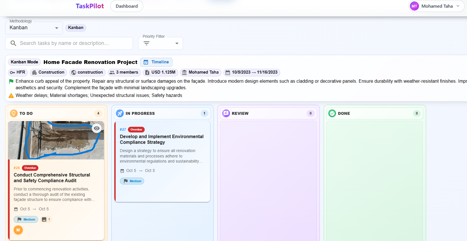Image resolution: width=467 pixels, height=241 pixels.
Task: Focus the search tasks input field
Action: coord(69,43)
